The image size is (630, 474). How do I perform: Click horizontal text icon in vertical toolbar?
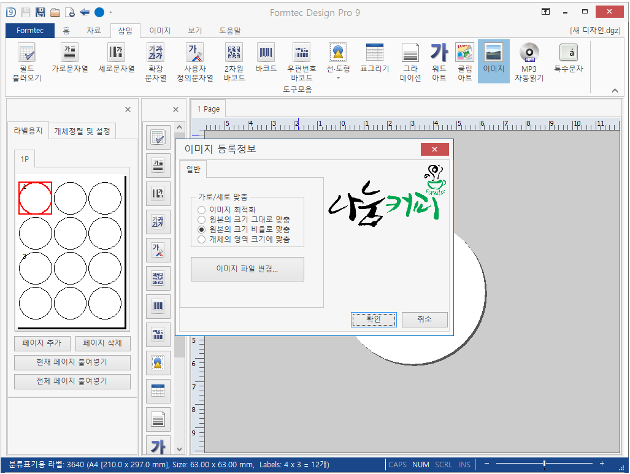158,166
